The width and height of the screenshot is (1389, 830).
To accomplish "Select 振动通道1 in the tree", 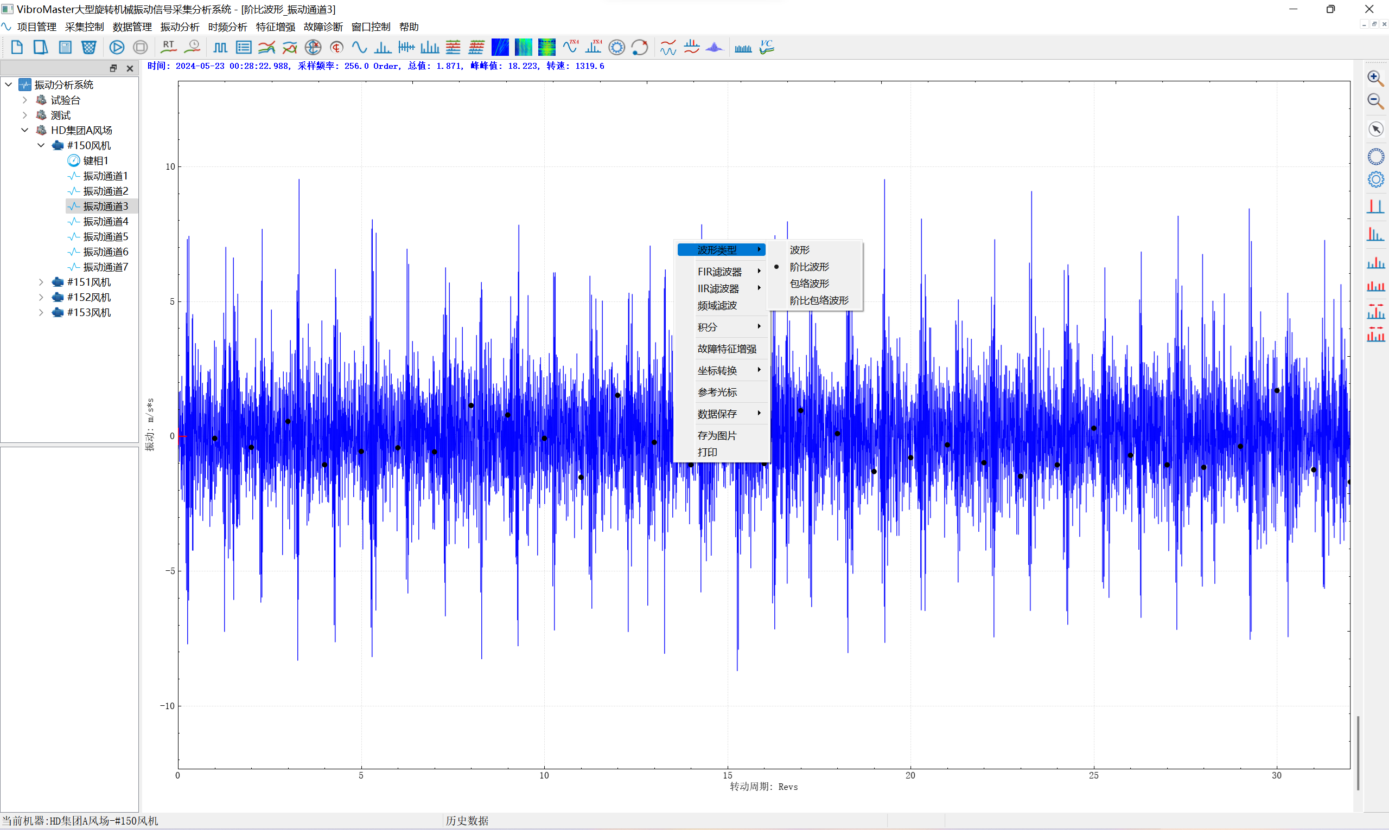I will pos(105,176).
